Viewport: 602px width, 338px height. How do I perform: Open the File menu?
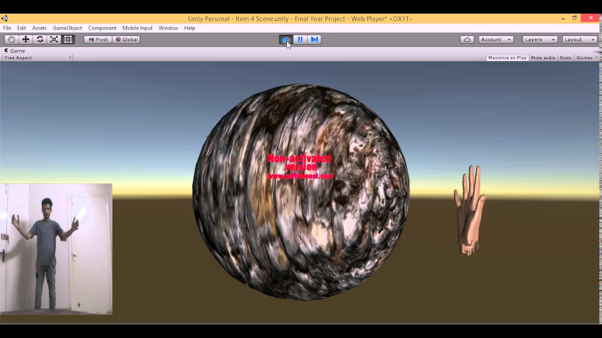pyautogui.click(x=7, y=28)
